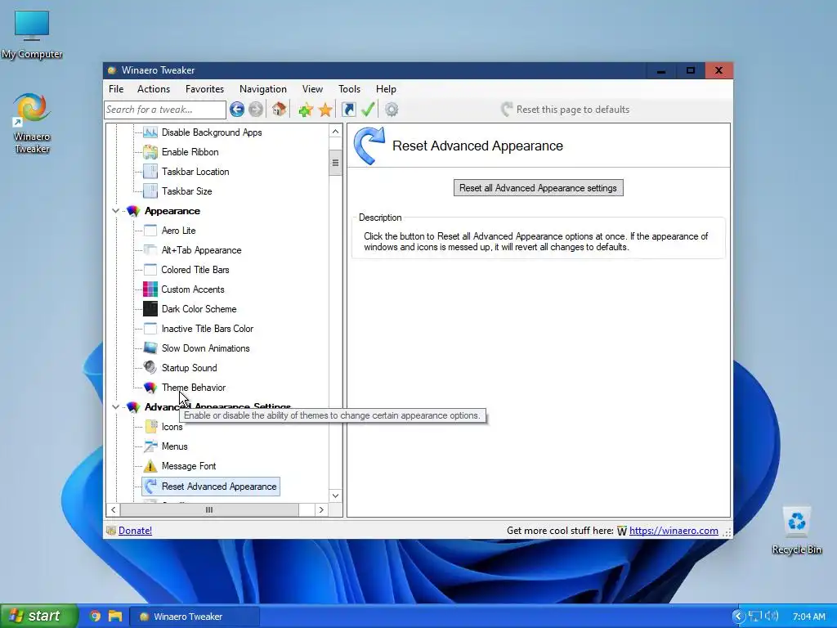Screen dimensions: 837x628
Task: Click the Icons folder tree icon
Action: (x=150, y=427)
